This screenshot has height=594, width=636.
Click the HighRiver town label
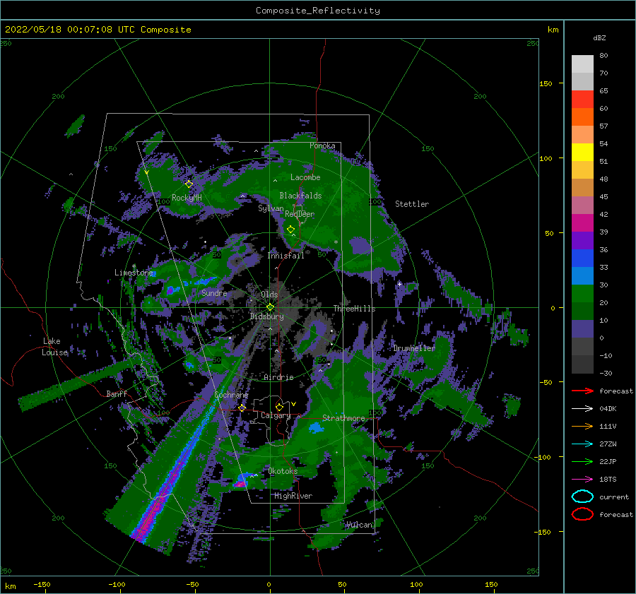[x=293, y=496]
